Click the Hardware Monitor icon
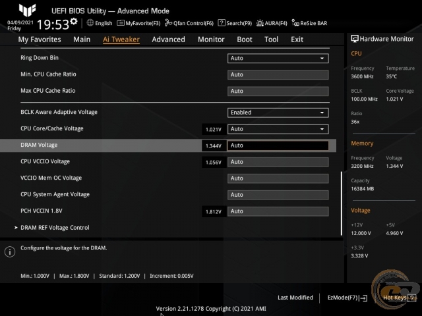The height and width of the screenshot is (316, 422). [x=355, y=39]
